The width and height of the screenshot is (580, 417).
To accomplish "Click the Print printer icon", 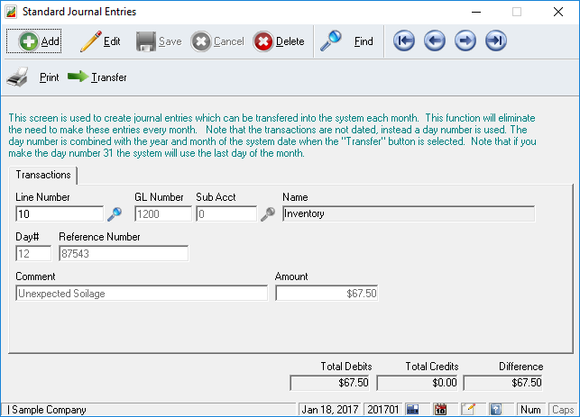I will [19, 77].
